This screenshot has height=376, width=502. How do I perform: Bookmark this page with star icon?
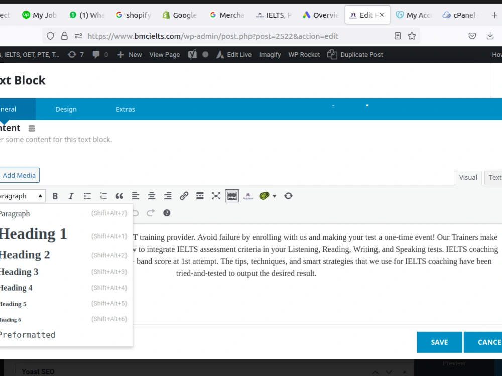(x=412, y=36)
